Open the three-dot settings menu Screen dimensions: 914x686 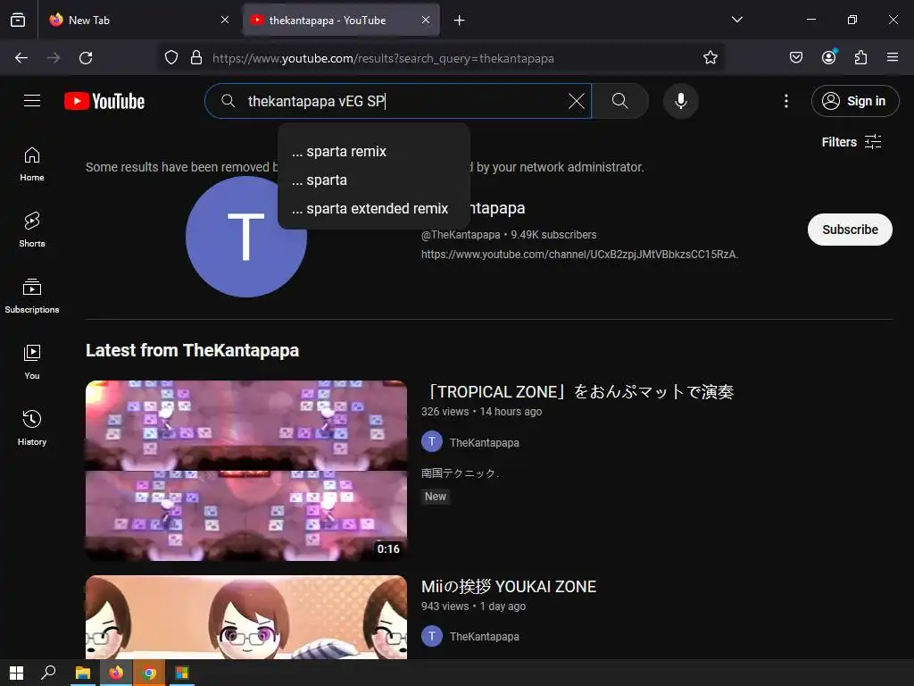point(785,101)
